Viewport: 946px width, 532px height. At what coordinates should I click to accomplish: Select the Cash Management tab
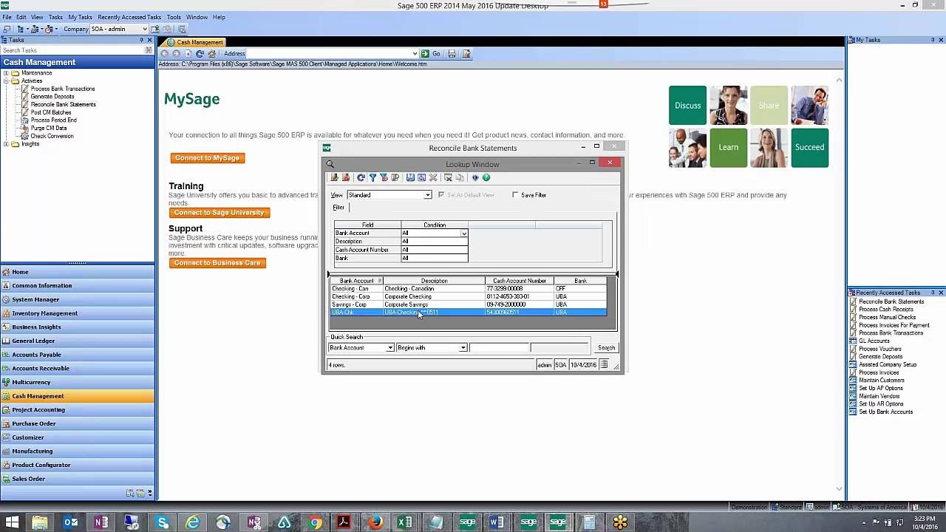pos(195,42)
